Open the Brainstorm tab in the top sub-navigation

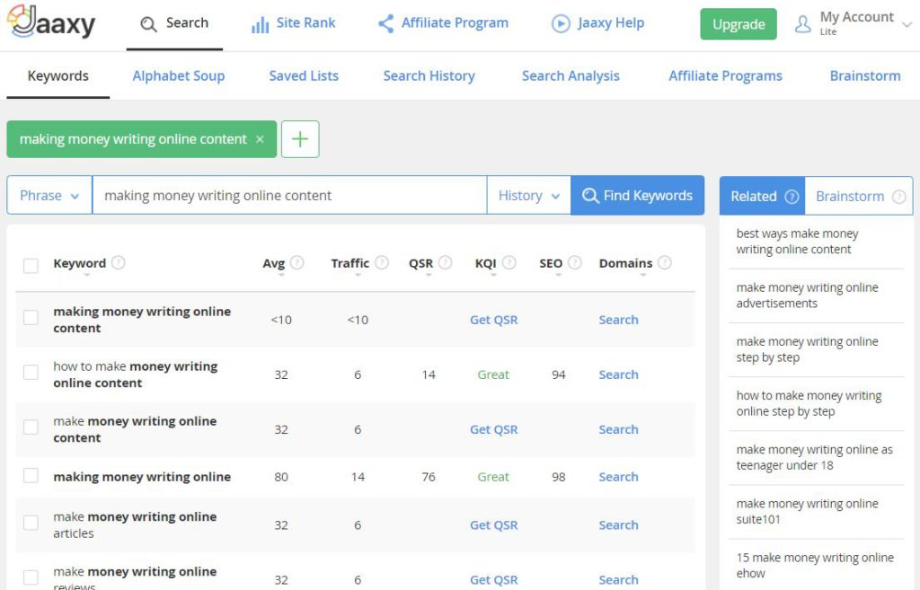tap(865, 75)
